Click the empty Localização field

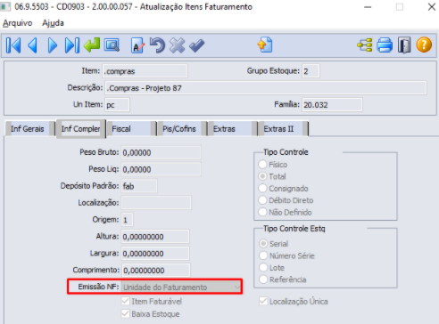[156, 203]
